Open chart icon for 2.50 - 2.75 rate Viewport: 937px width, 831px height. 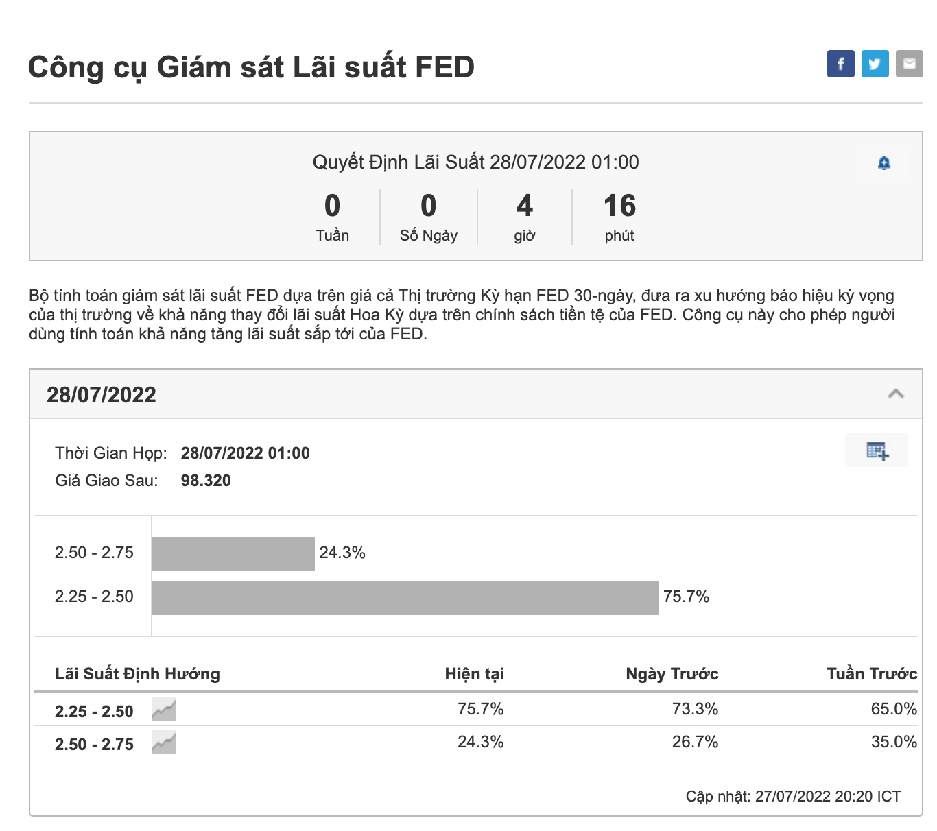[164, 743]
